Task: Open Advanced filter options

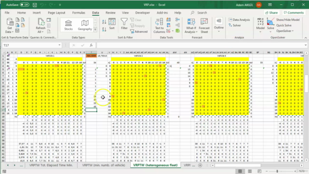Action: (x=139, y=31)
